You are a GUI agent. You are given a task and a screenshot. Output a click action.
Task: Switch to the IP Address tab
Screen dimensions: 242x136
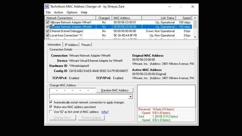pos(71,45)
